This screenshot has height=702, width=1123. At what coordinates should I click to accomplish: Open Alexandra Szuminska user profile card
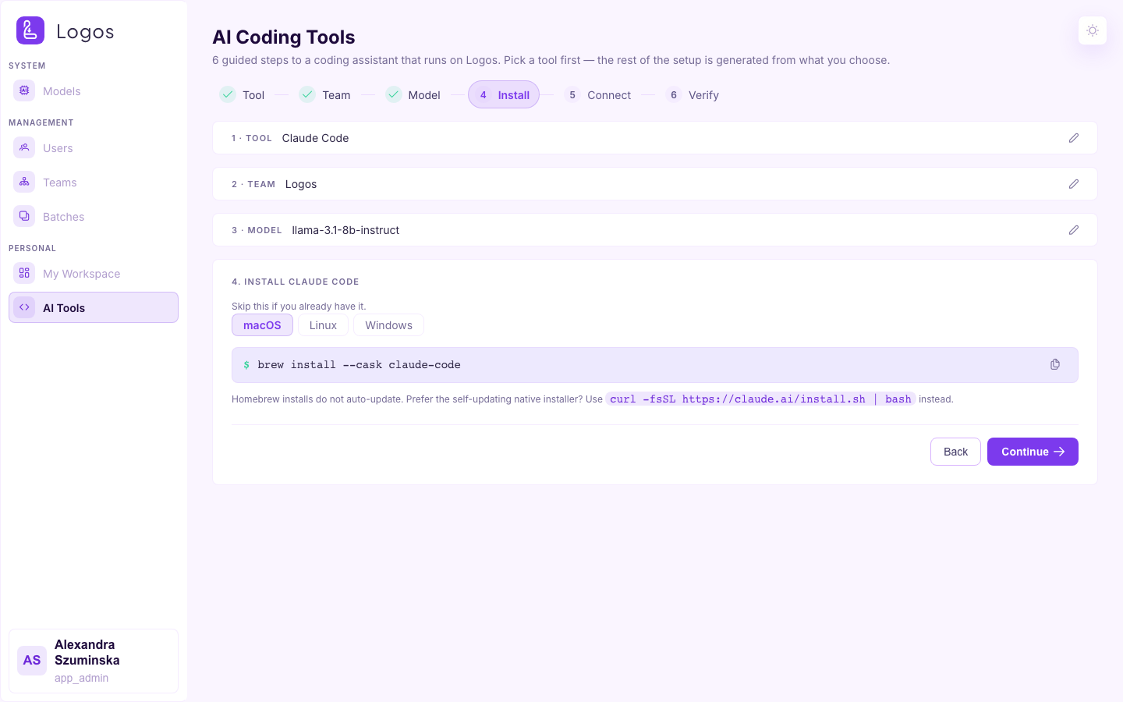(x=94, y=661)
